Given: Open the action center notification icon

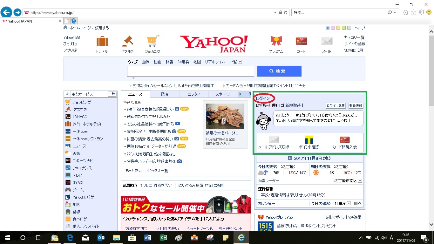Looking at the screenshot, I should tap(424, 238).
